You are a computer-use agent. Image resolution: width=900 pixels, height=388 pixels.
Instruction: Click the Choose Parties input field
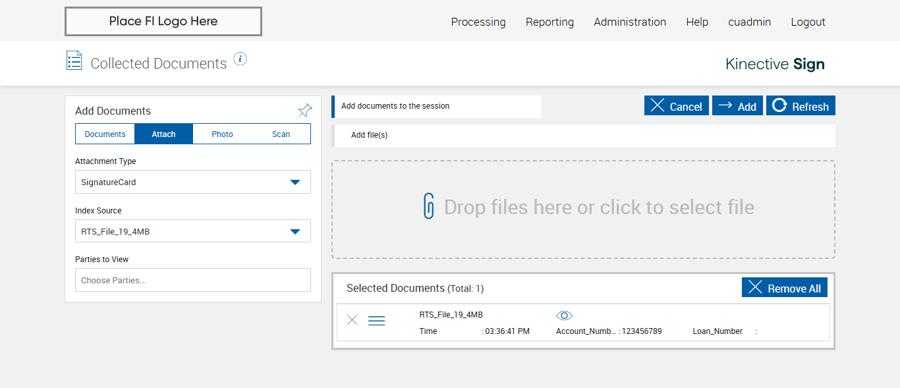click(193, 280)
